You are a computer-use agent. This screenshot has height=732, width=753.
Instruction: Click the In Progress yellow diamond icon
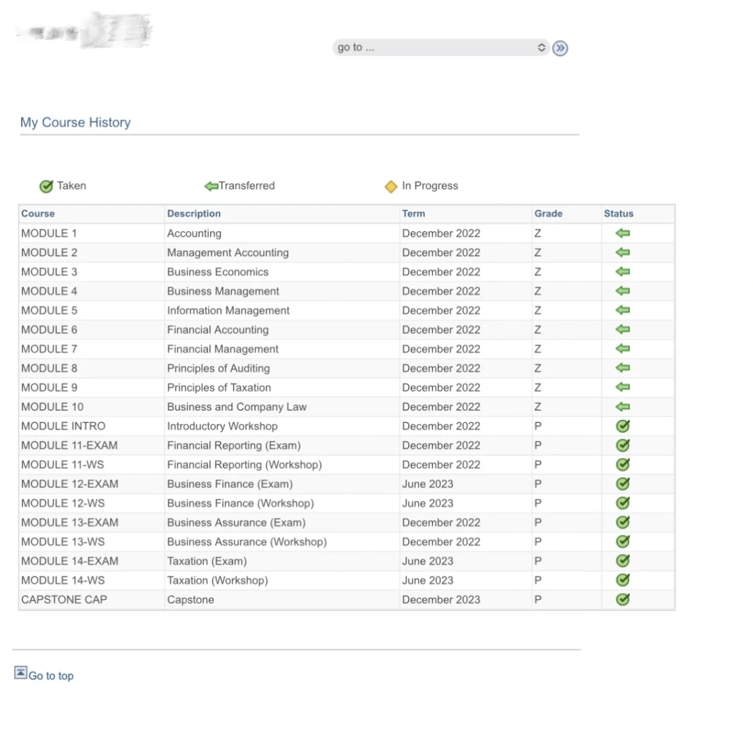[391, 186]
